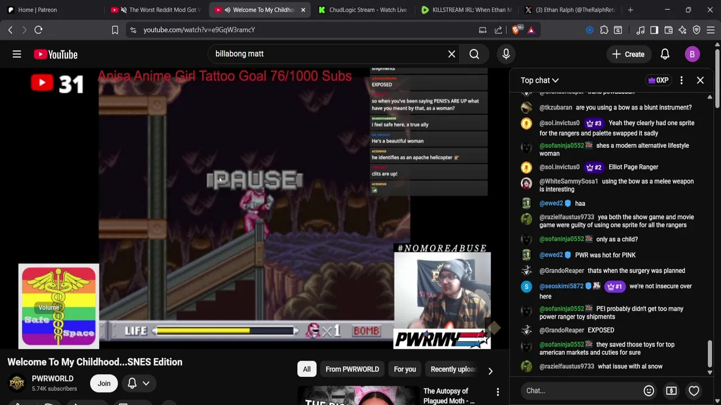Screen dimensions: 721x405
Task: Open Brave Rewards triangle icon
Action: click(531, 30)
